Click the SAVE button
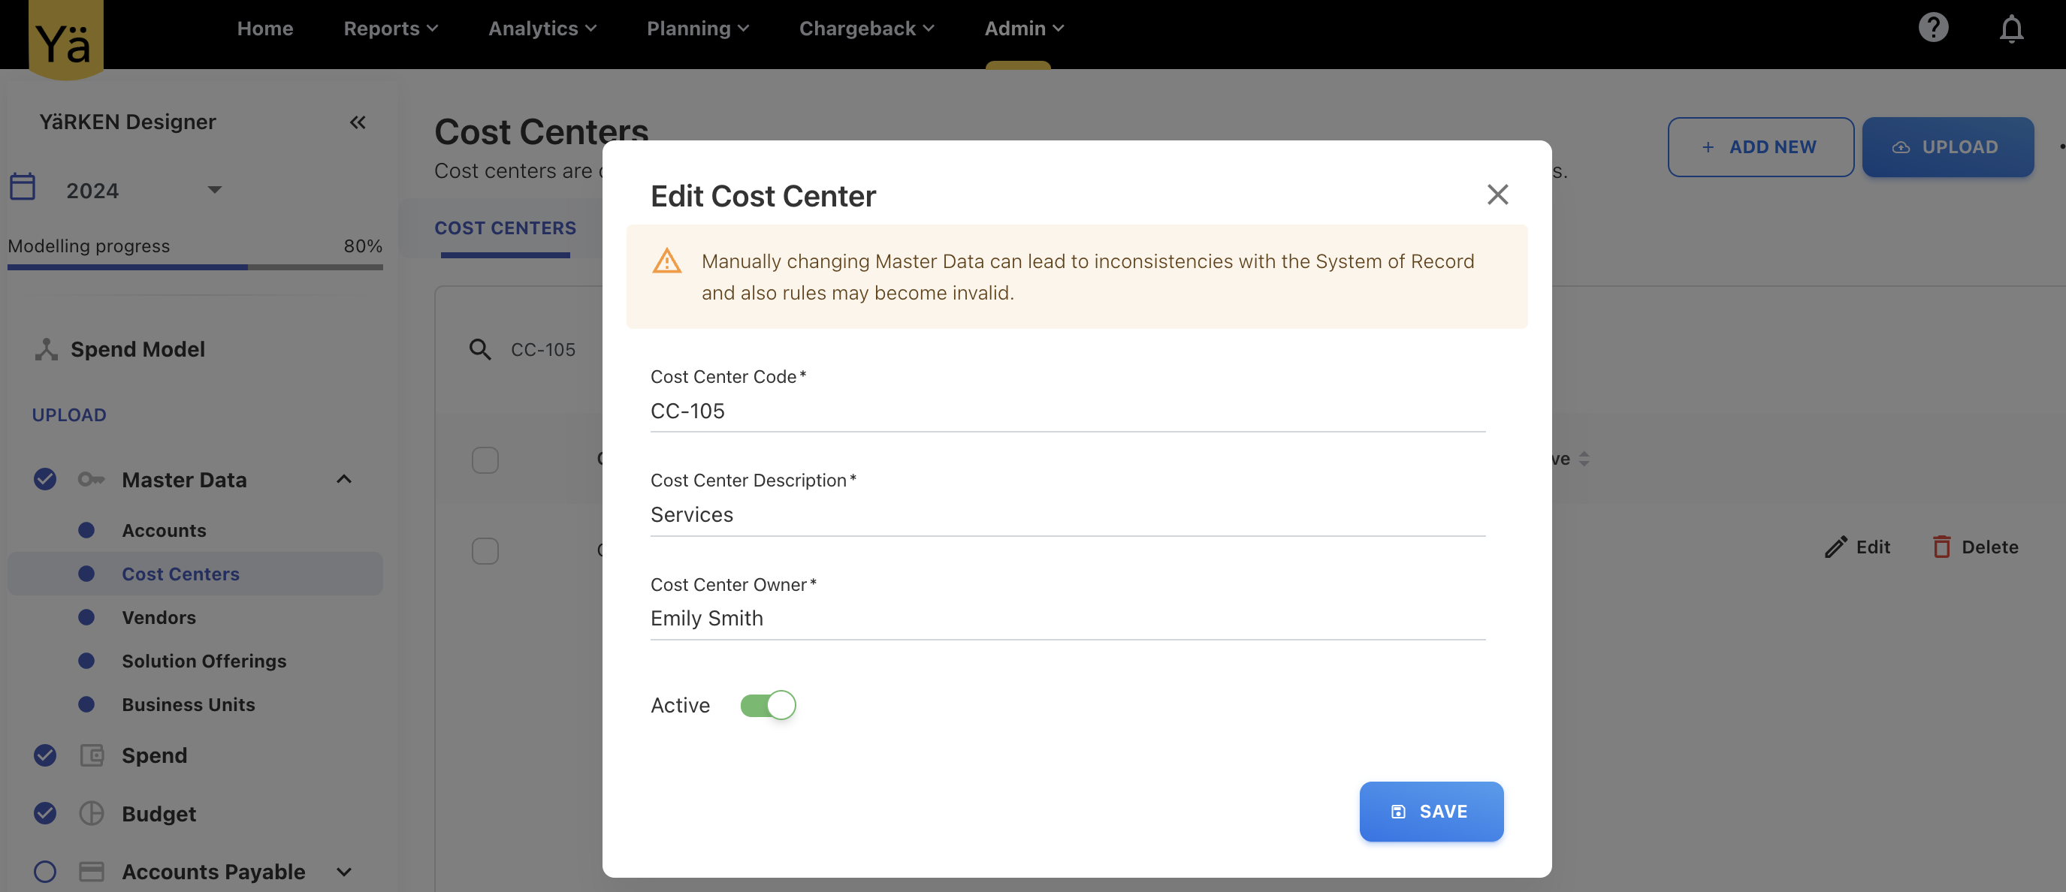Screen dimensions: 2066x892 [1431, 811]
